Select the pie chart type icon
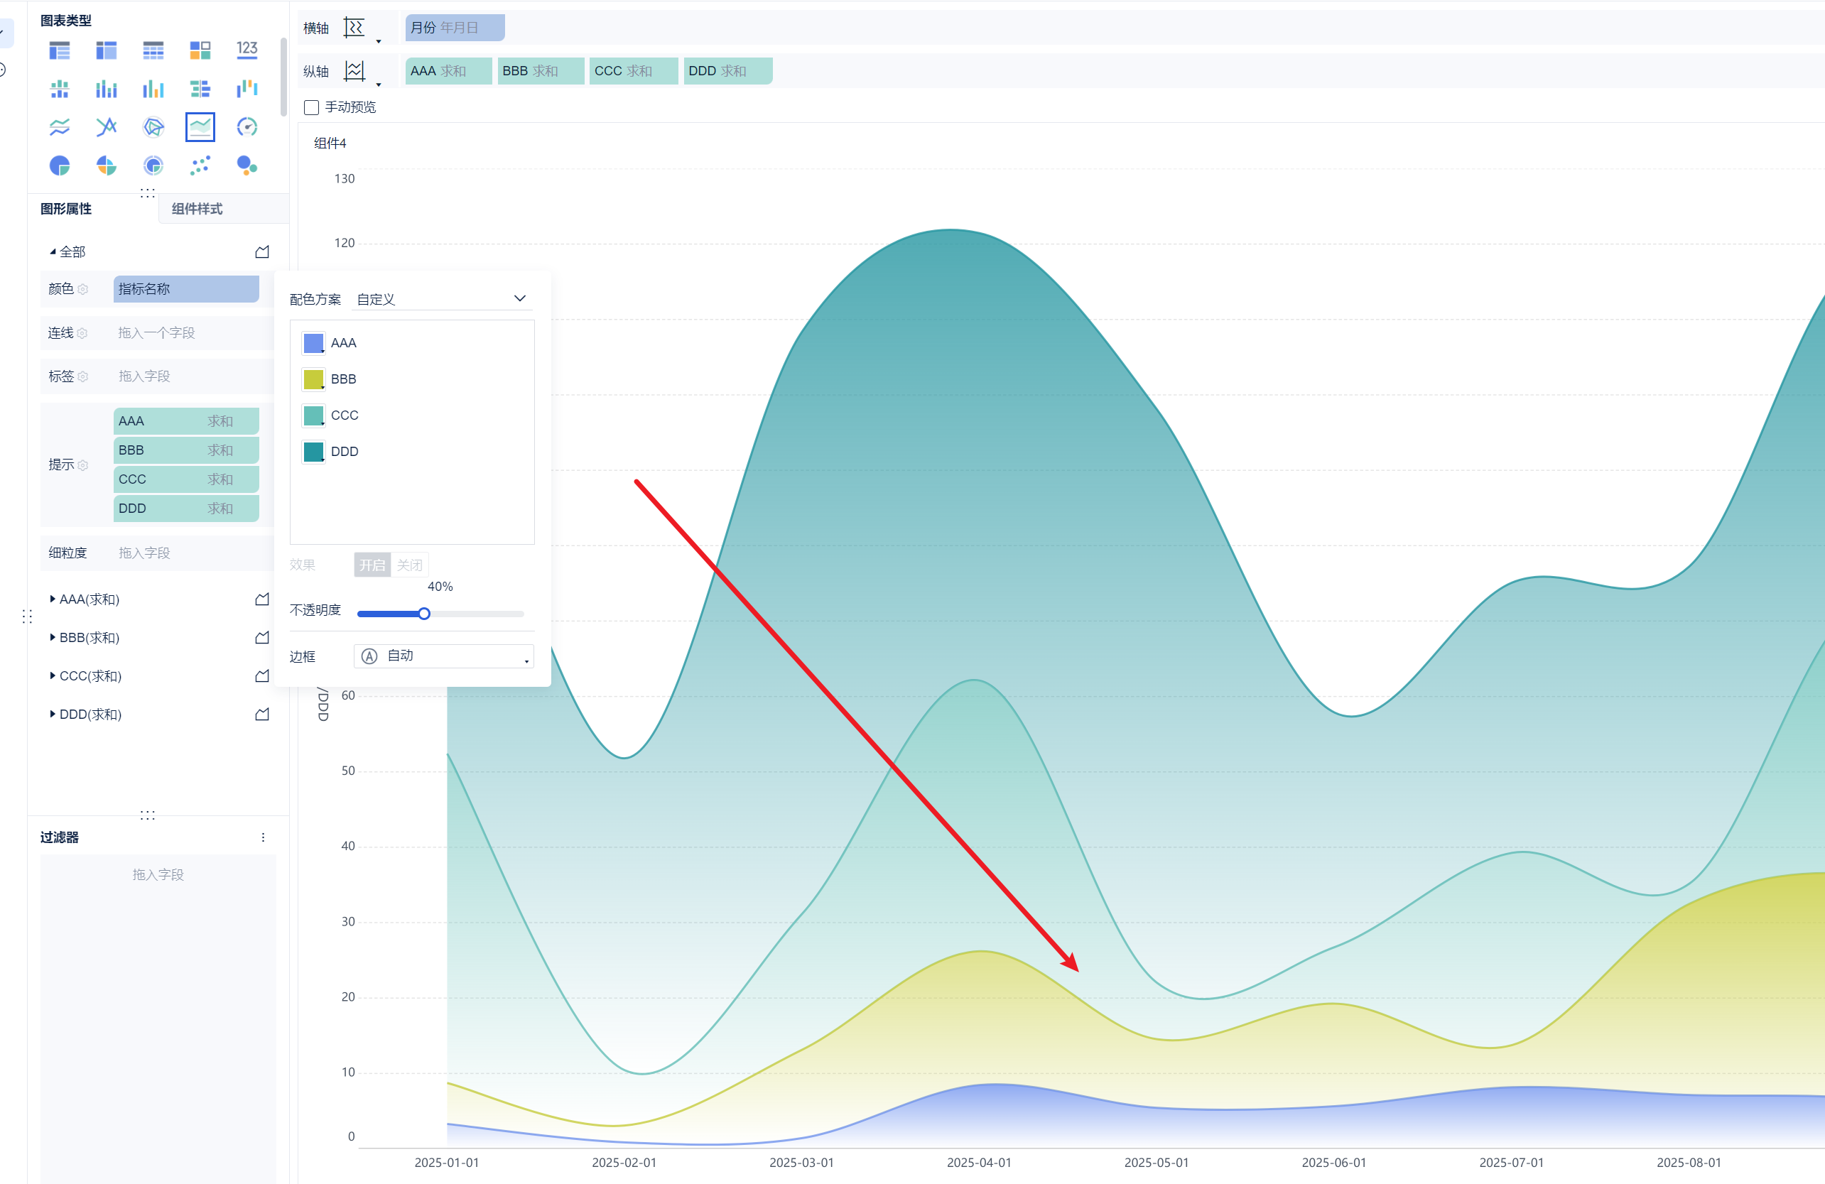The image size is (1825, 1184). click(60, 165)
